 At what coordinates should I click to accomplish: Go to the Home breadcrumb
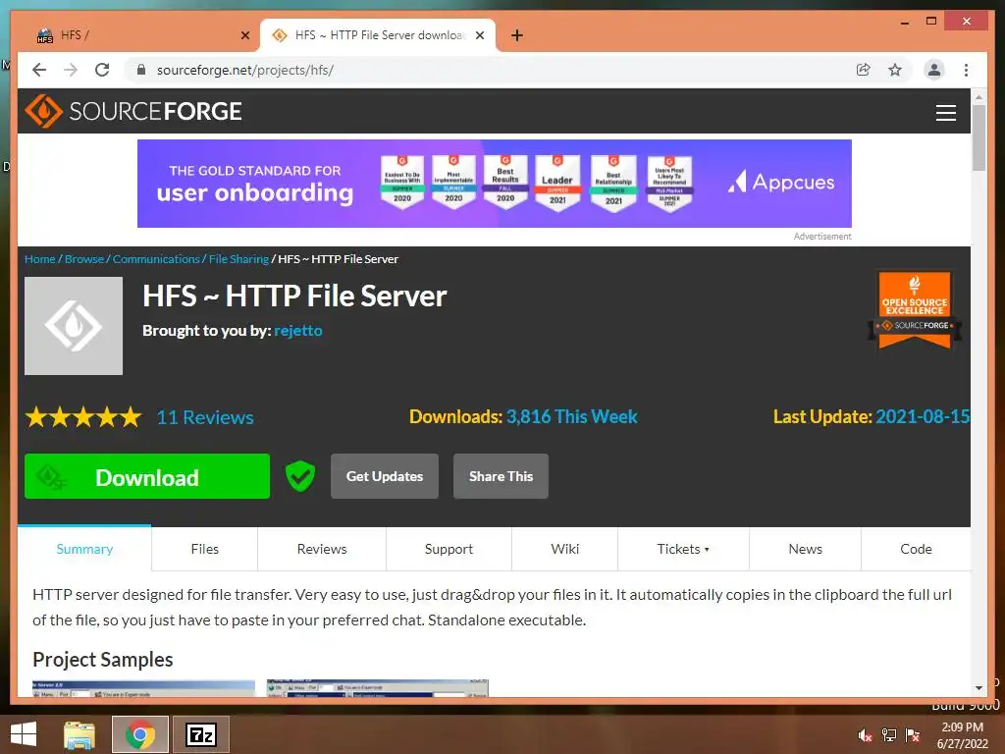(x=39, y=259)
